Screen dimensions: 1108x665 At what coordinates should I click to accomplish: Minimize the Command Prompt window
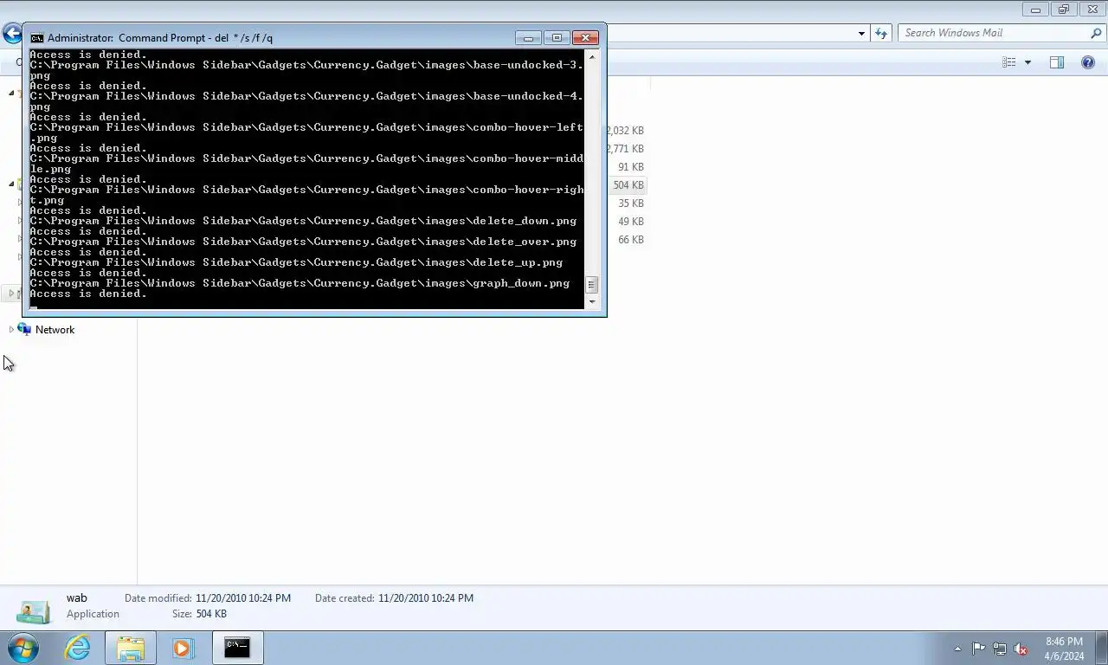528,38
